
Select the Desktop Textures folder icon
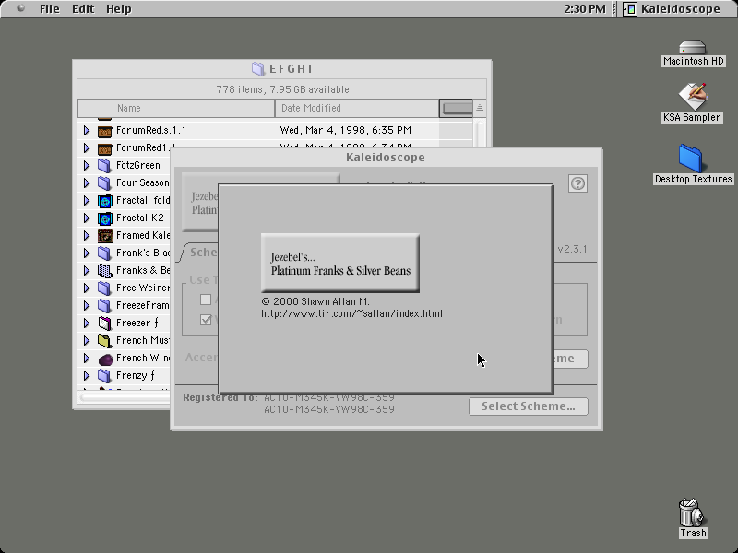pos(693,164)
